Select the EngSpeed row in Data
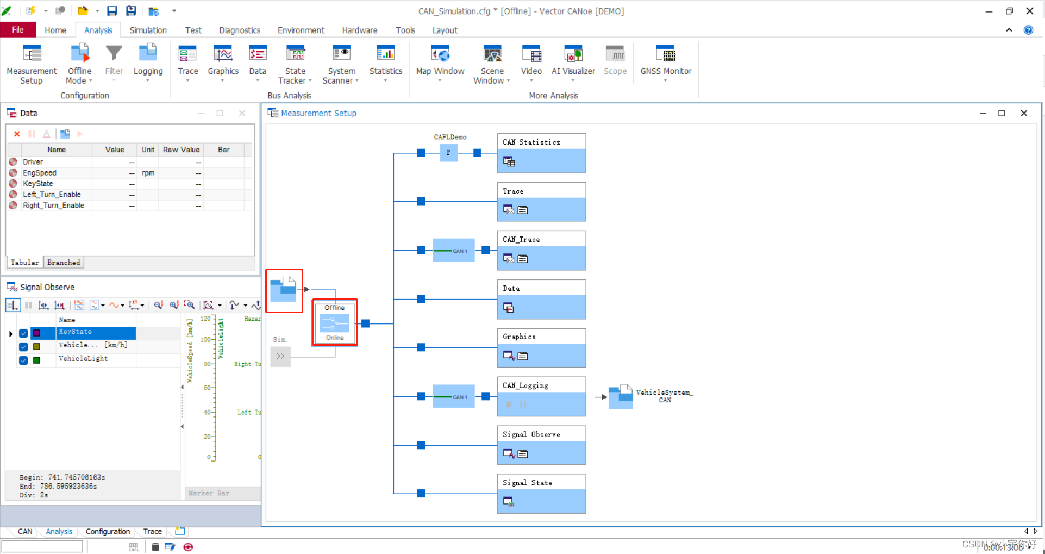Viewport: 1045px width, 554px height. coord(129,173)
